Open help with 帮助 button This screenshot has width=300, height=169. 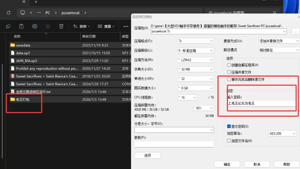tap(286, 164)
